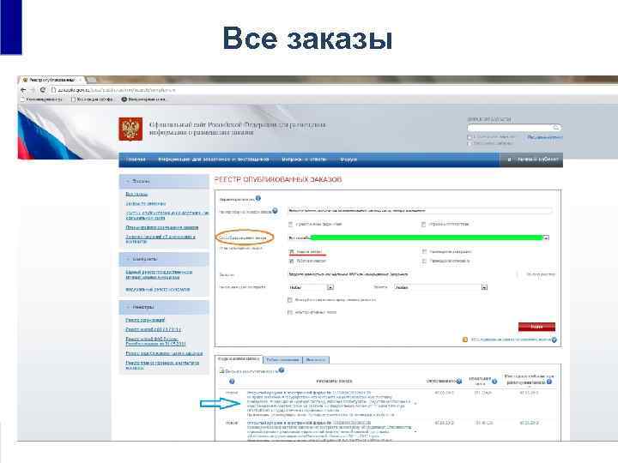
Task: Select the 'Реестр опубликованных' browser tab
Action: point(52,80)
